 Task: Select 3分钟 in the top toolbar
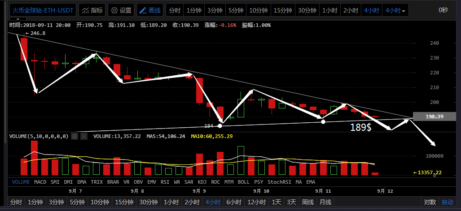pos(215,10)
